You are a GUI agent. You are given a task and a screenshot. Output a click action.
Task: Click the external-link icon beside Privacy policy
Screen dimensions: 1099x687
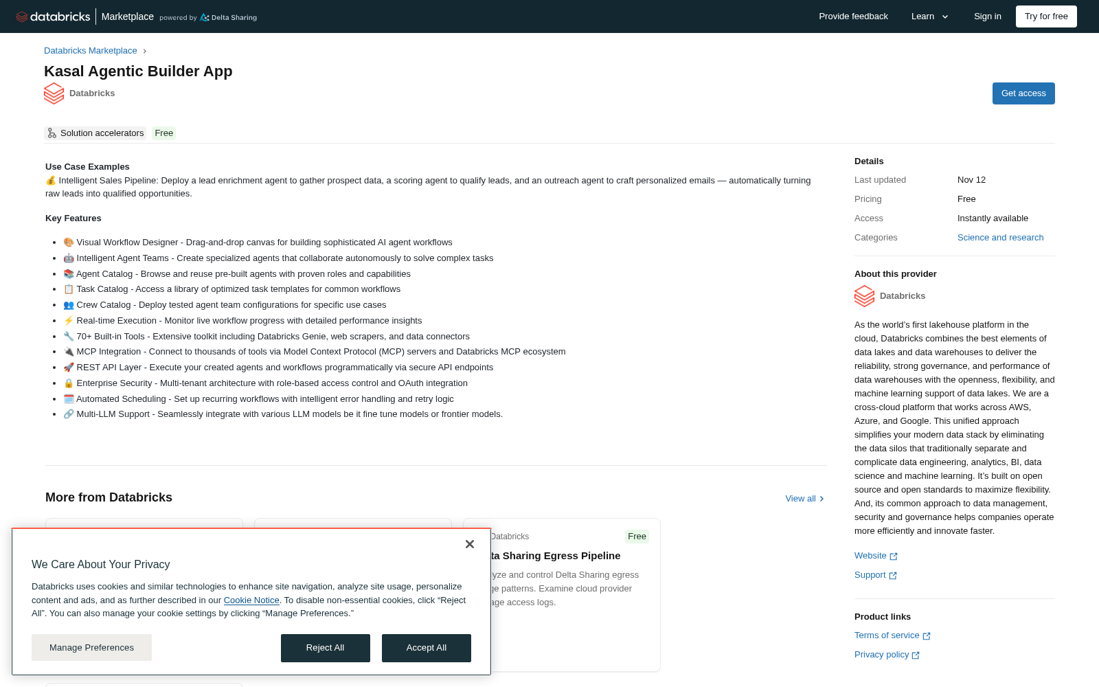tap(916, 655)
